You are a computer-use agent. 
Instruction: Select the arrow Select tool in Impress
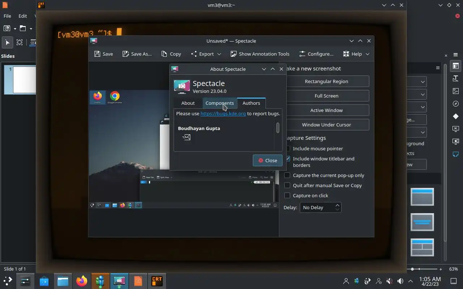(7, 42)
